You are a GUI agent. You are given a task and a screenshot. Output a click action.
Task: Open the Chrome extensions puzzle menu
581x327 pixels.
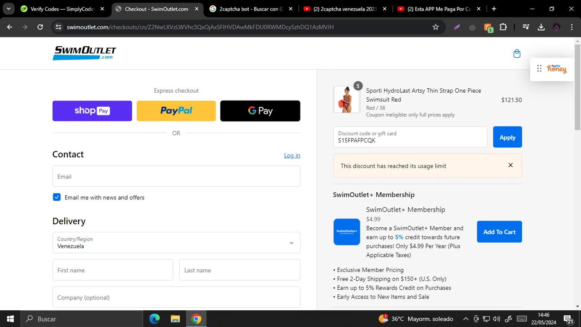coord(503,27)
